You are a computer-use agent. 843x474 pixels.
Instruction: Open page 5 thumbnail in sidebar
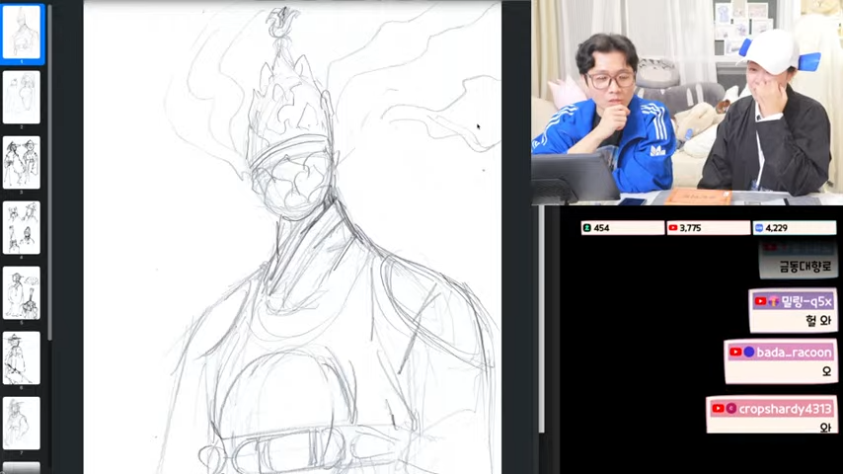coord(22,292)
